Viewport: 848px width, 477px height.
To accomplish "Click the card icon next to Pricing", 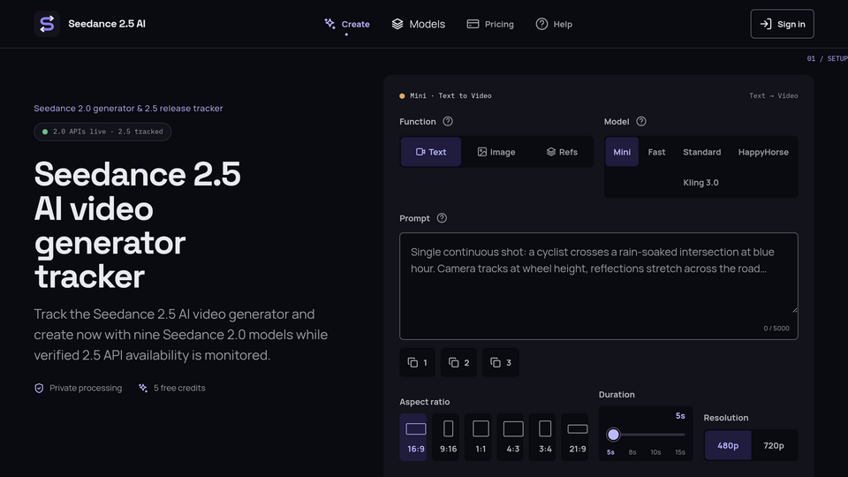I will pos(473,24).
